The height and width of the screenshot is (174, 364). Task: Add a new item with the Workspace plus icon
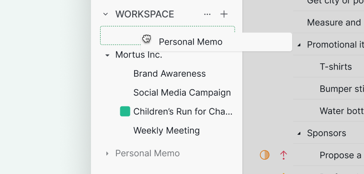point(224,14)
